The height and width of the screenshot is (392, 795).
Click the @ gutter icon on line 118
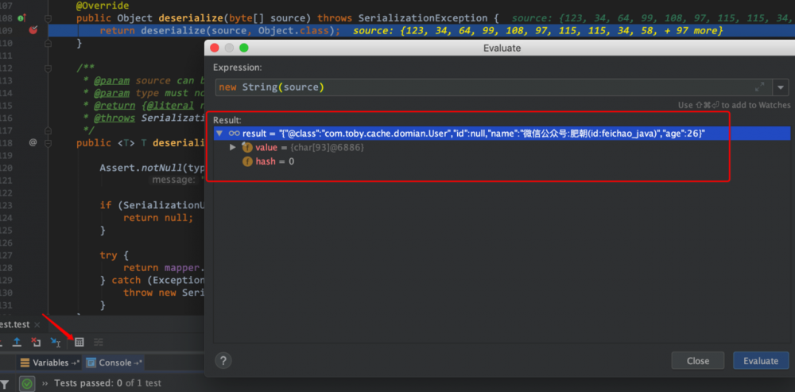coord(33,142)
